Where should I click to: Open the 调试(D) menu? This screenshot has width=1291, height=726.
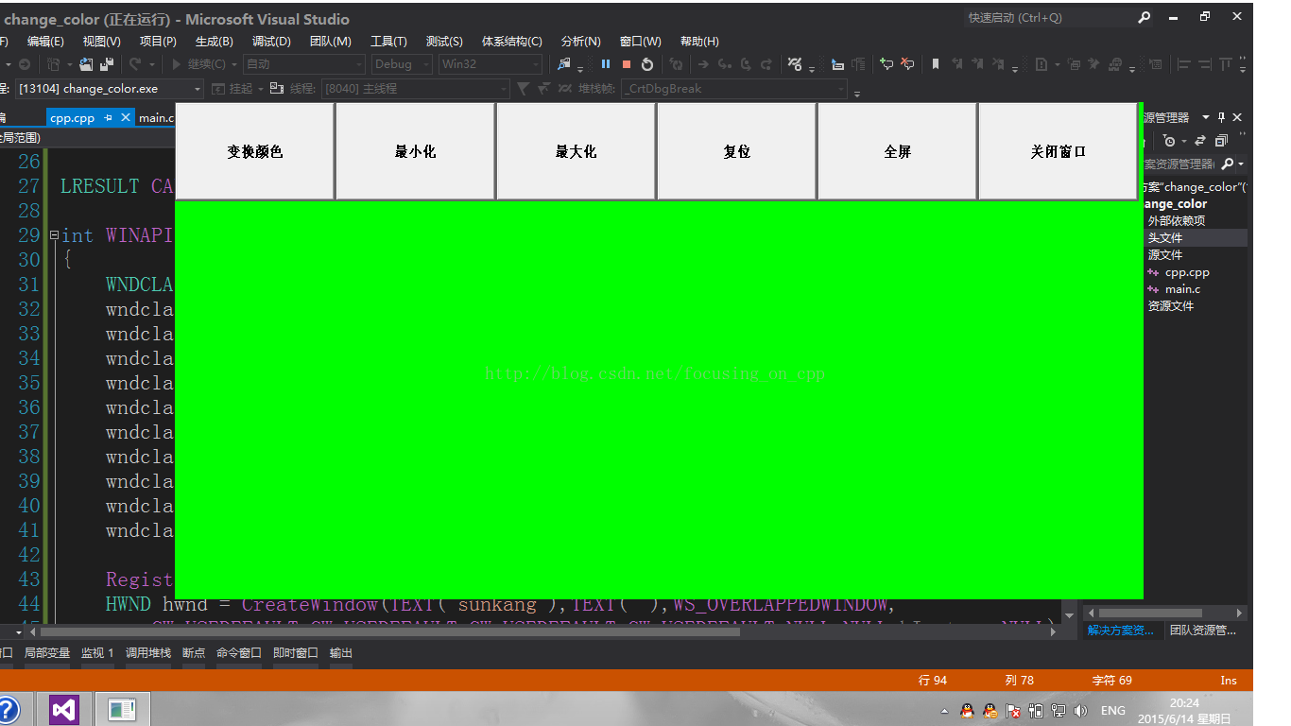(x=271, y=42)
